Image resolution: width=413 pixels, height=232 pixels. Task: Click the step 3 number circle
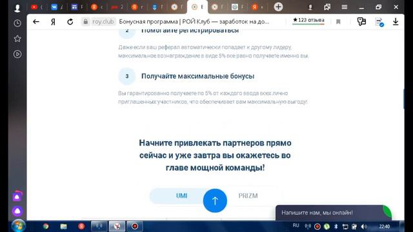click(127, 76)
